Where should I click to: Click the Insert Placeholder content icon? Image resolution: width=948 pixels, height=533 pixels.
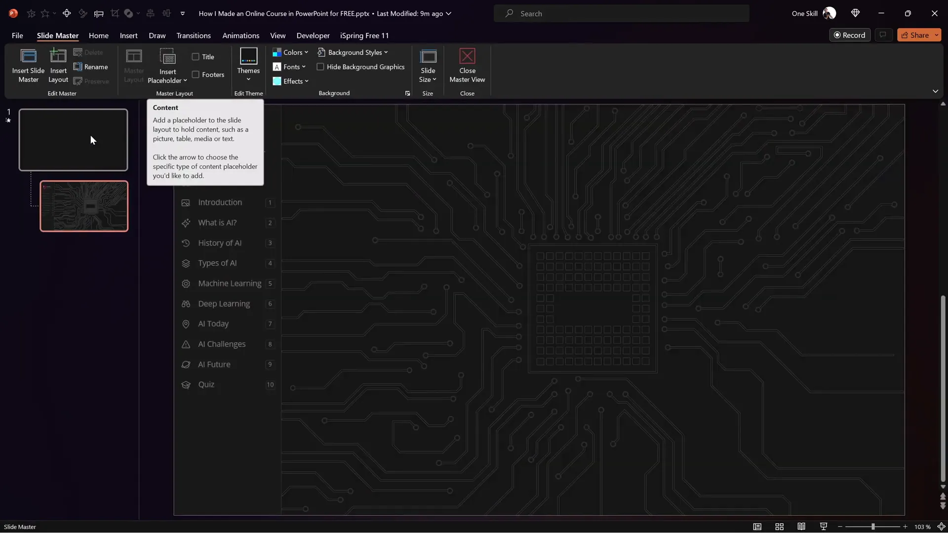click(x=168, y=57)
